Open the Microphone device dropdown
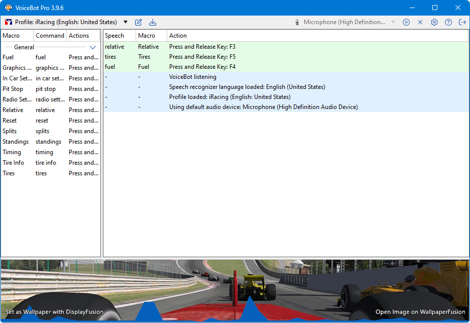The height and width of the screenshot is (323, 470). click(x=393, y=22)
